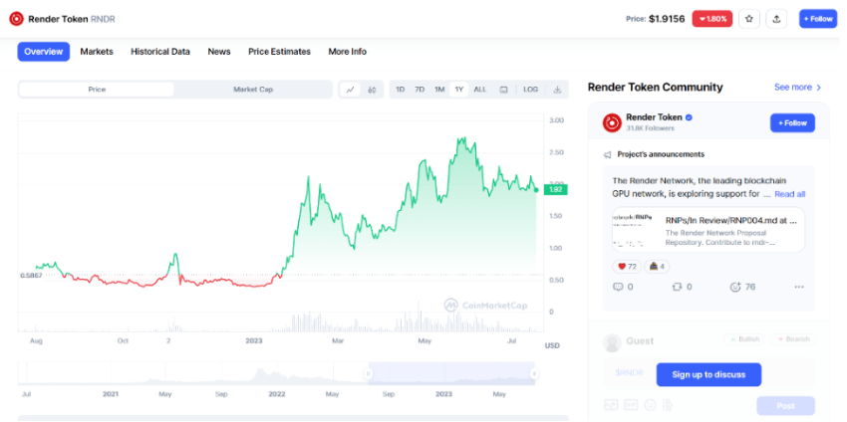This screenshot has height=422, width=847.
Task: Expand the post with Read all
Action: 790,194
